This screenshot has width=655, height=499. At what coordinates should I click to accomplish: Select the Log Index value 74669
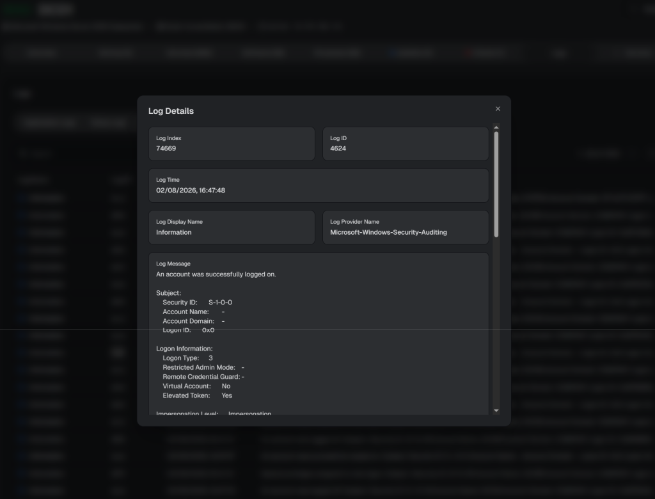point(166,148)
